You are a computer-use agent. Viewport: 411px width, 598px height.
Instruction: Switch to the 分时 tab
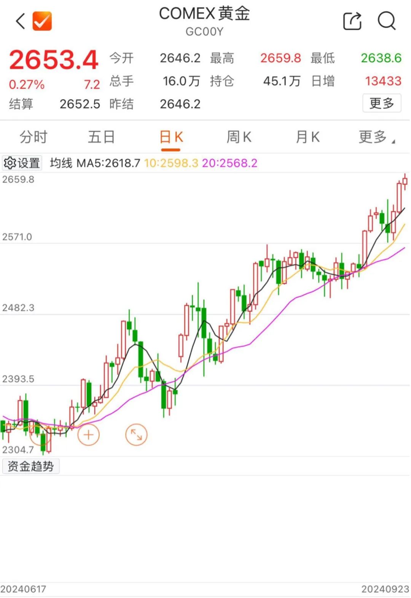[x=33, y=137]
